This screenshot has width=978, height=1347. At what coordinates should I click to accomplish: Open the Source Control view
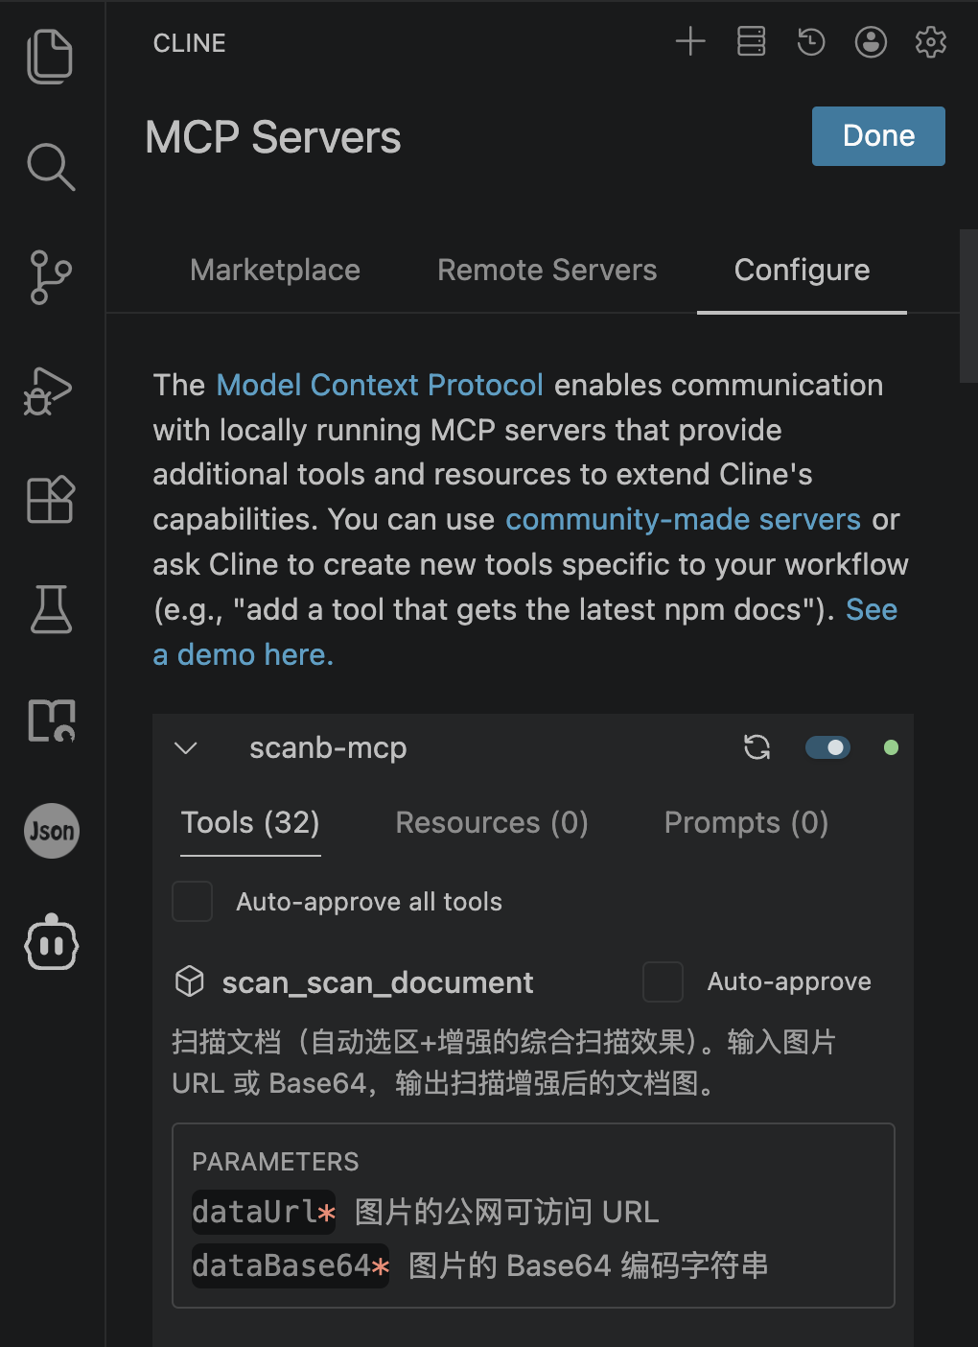point(50,277)
